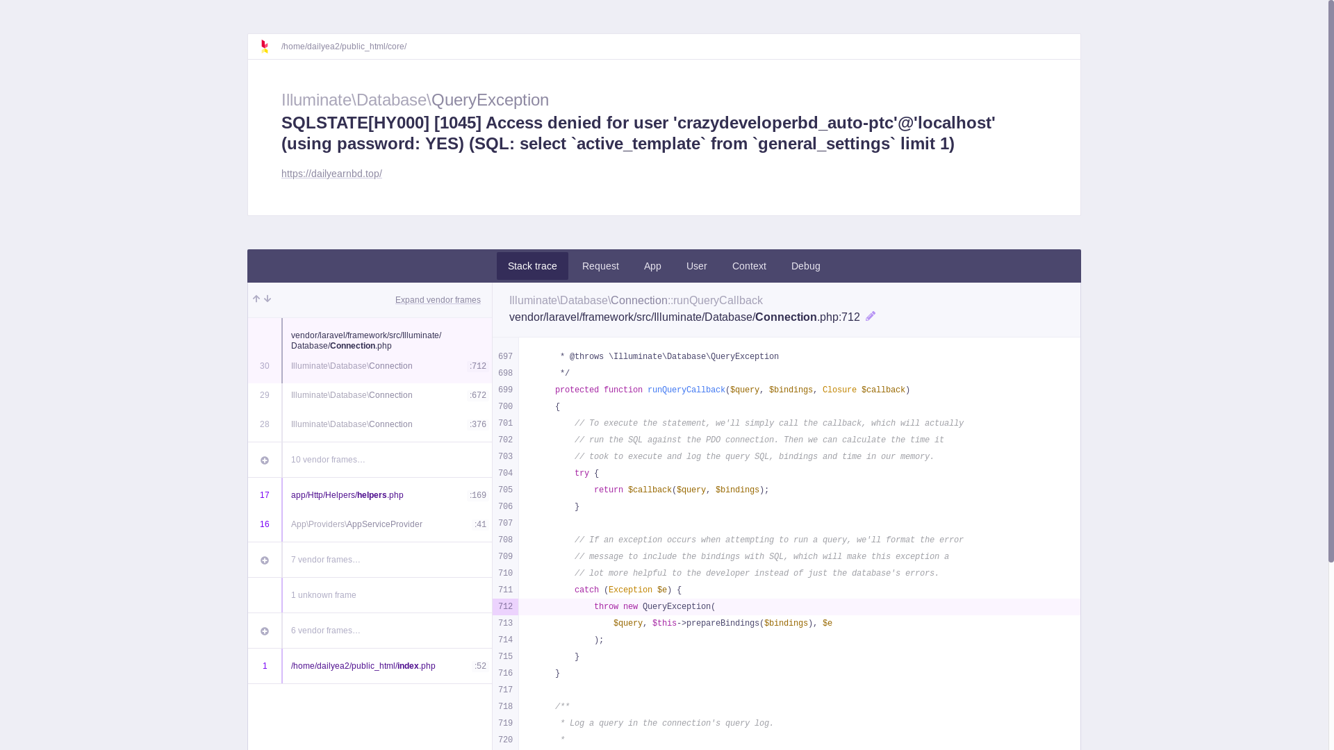Click the throw new QueryException code line
Screen dimensions: 1334x750
(x=799, y=607)
